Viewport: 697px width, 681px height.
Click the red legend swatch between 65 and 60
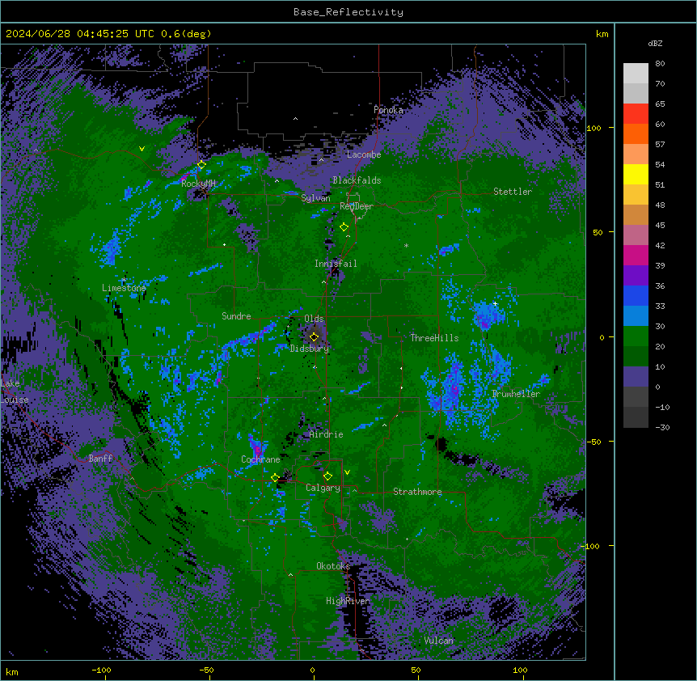636,114
